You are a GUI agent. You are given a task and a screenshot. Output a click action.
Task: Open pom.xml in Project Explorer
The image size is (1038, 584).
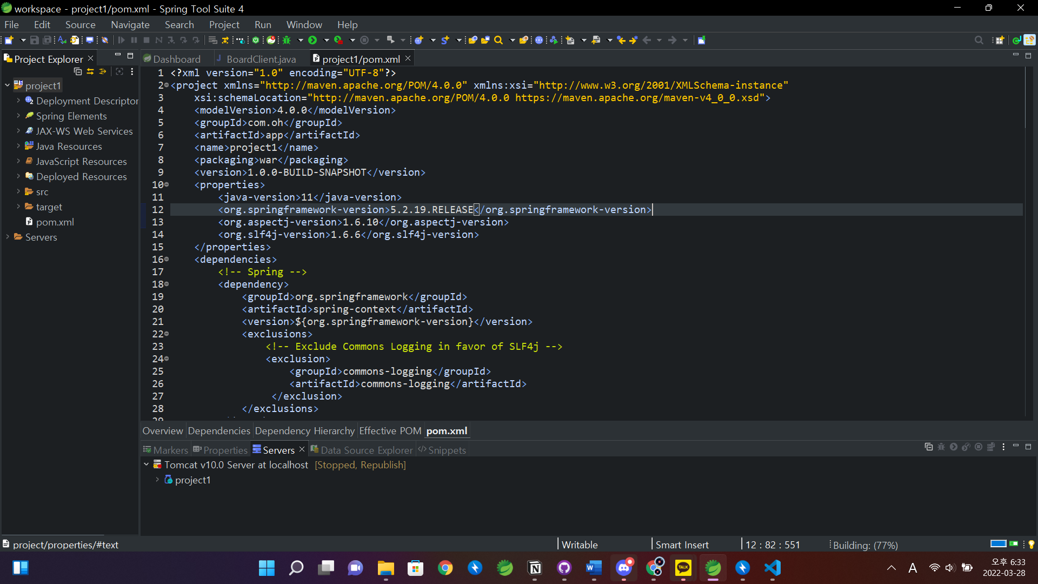pyautogui.click(x=55, y=222)
